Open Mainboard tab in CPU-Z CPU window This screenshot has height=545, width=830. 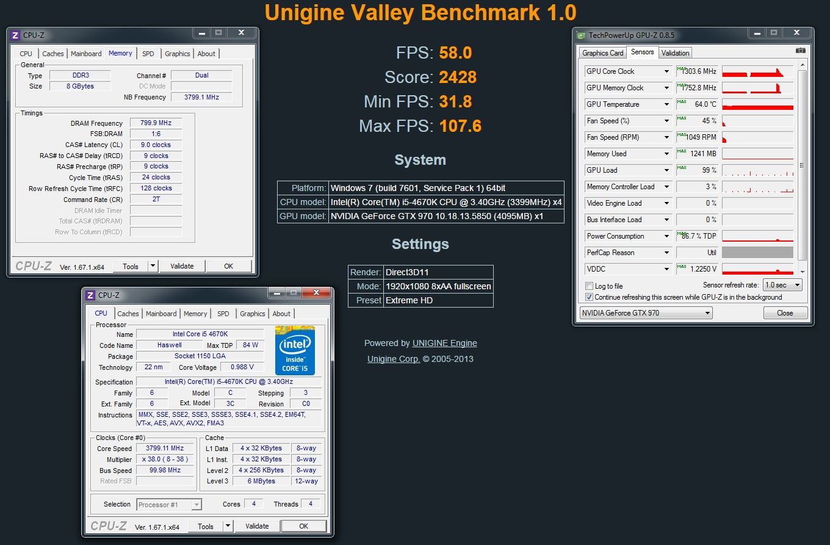[x=161, y=314]
